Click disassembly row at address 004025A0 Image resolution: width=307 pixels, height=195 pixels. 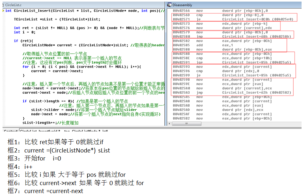click(222, 88)
